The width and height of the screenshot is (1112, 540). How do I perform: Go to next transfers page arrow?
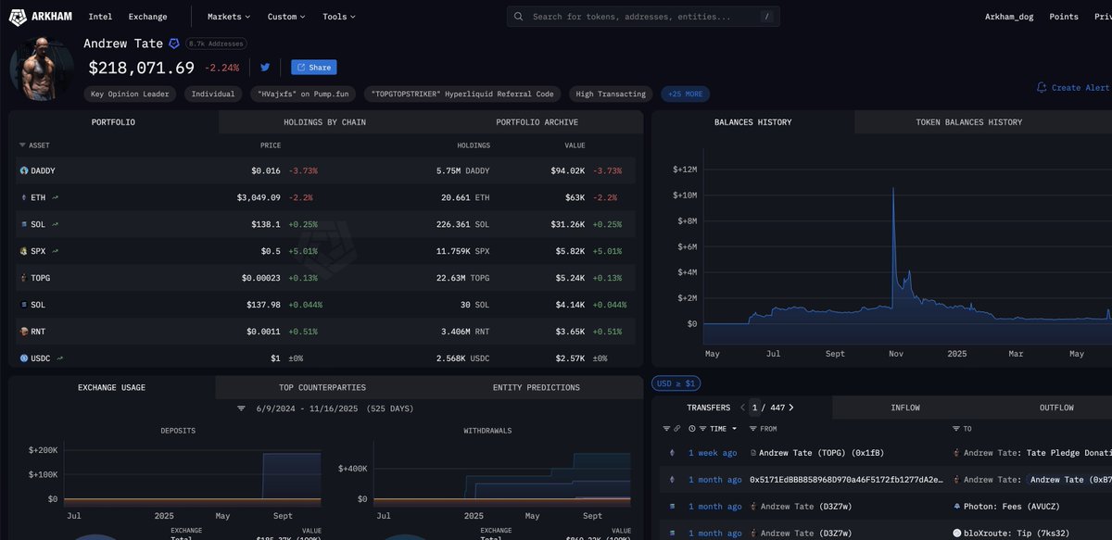pos(790,408)
